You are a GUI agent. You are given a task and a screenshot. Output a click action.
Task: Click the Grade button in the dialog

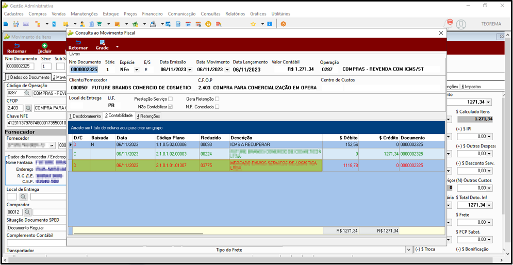(x=102, y=45)
